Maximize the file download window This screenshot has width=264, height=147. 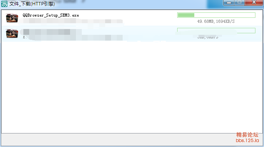click(239, 3)
